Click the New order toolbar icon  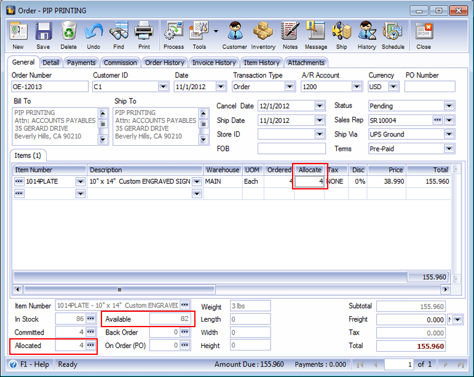coord(18,31)
